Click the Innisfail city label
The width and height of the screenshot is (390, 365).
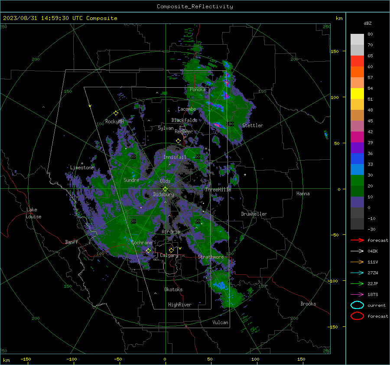click(175, 157)
